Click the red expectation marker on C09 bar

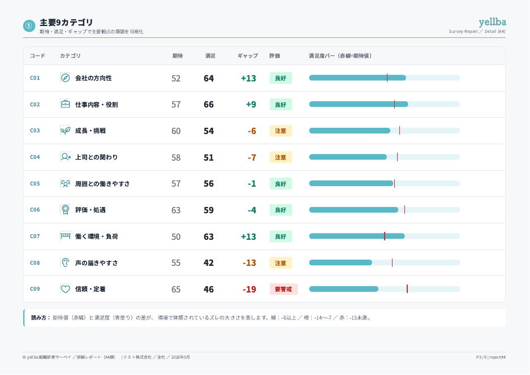click(407, 289)
